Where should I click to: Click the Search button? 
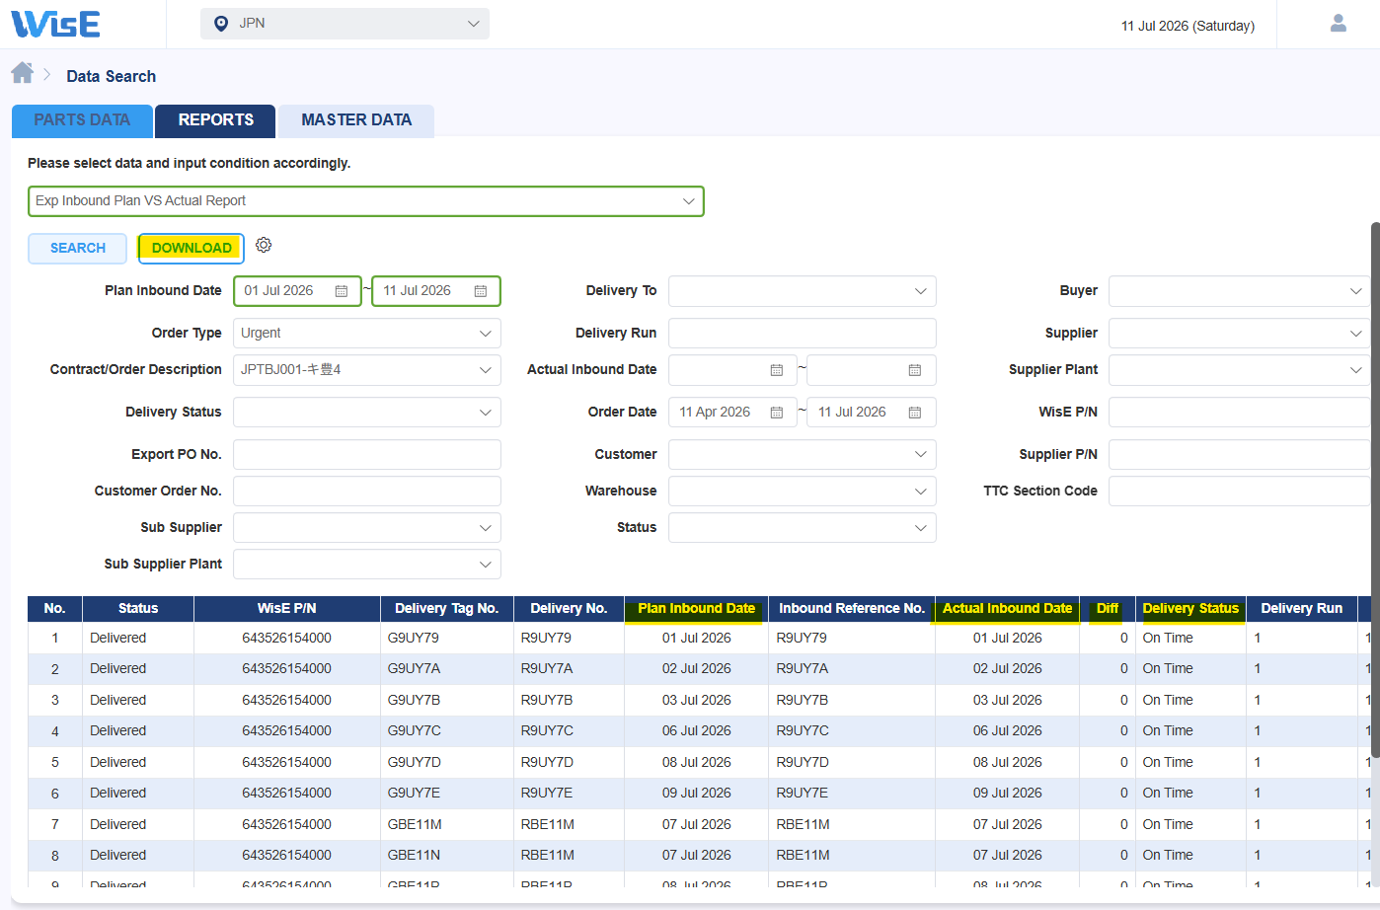click(x=78, y=249)
